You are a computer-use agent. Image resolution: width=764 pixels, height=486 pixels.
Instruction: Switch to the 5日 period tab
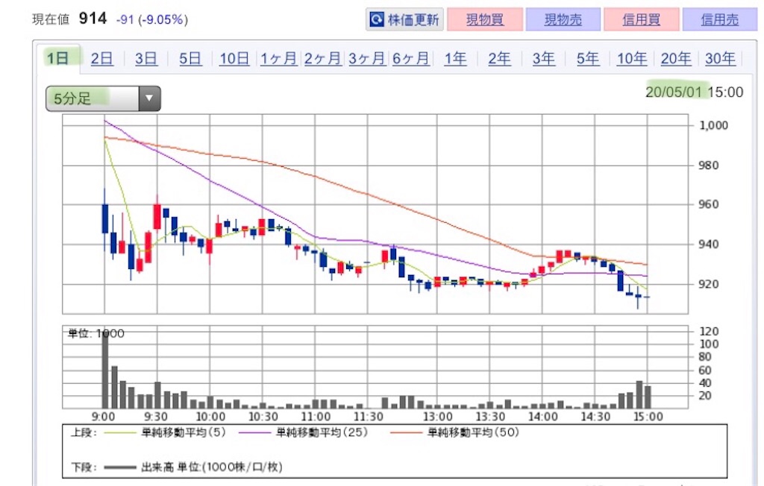point(190,58)
